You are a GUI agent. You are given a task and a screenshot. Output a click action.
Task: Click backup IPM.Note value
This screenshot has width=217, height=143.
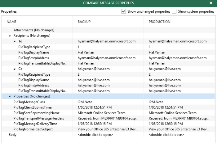(85, 102)
